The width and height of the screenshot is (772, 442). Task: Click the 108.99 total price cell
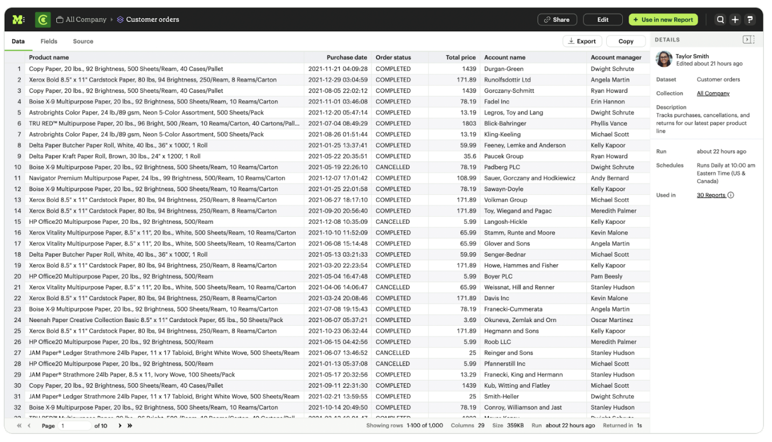coord(454,178)
